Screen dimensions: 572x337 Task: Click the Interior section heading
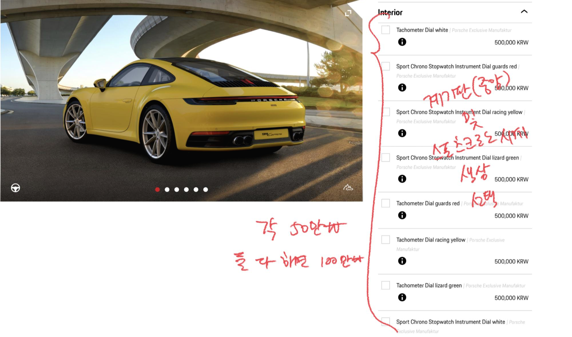coord(390,12)
